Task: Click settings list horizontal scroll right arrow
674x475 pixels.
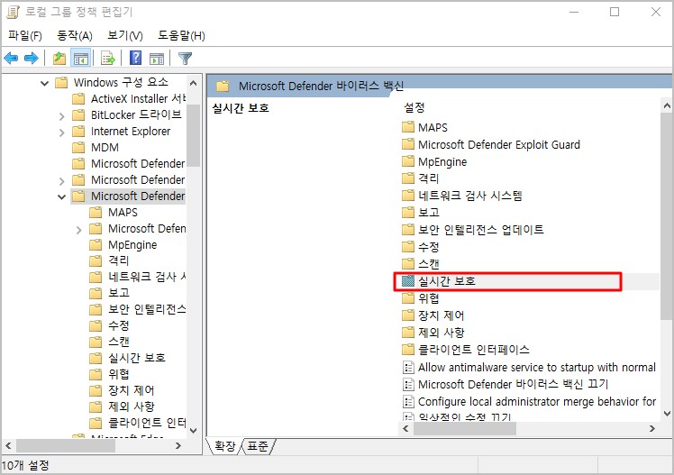Action: 652,428
